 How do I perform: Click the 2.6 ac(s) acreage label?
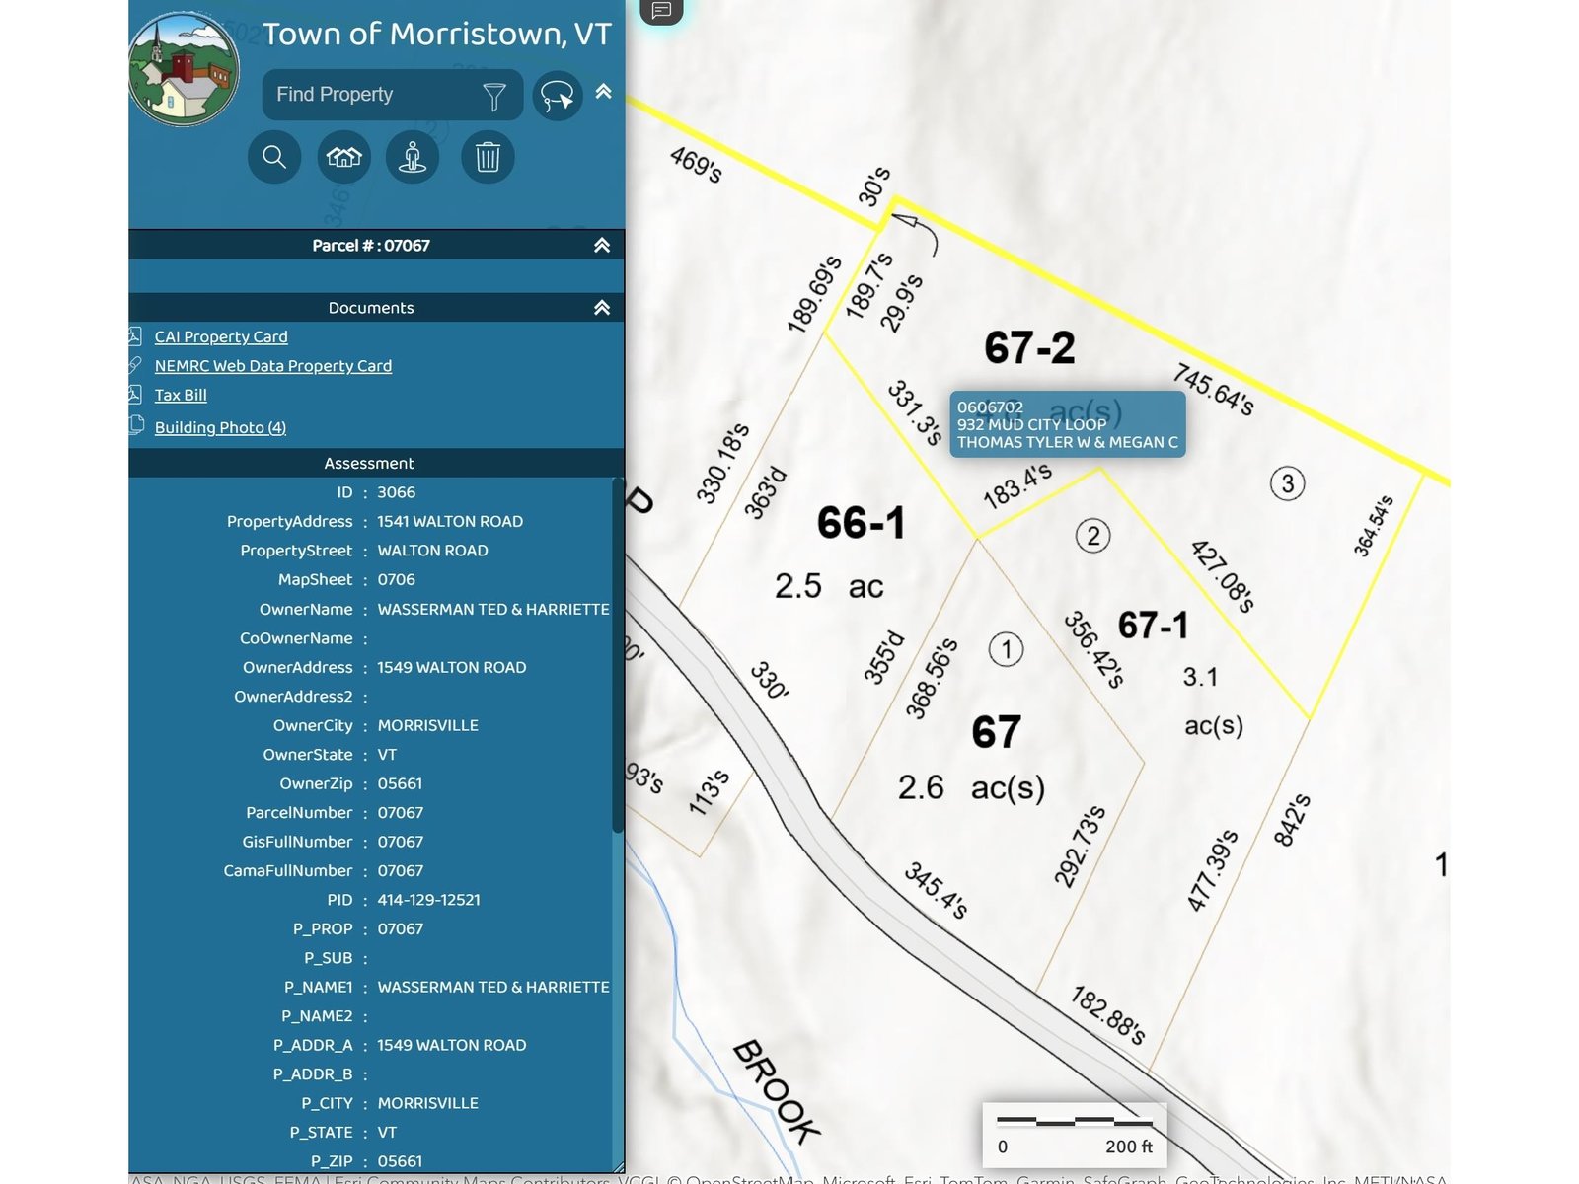point(971,787)
